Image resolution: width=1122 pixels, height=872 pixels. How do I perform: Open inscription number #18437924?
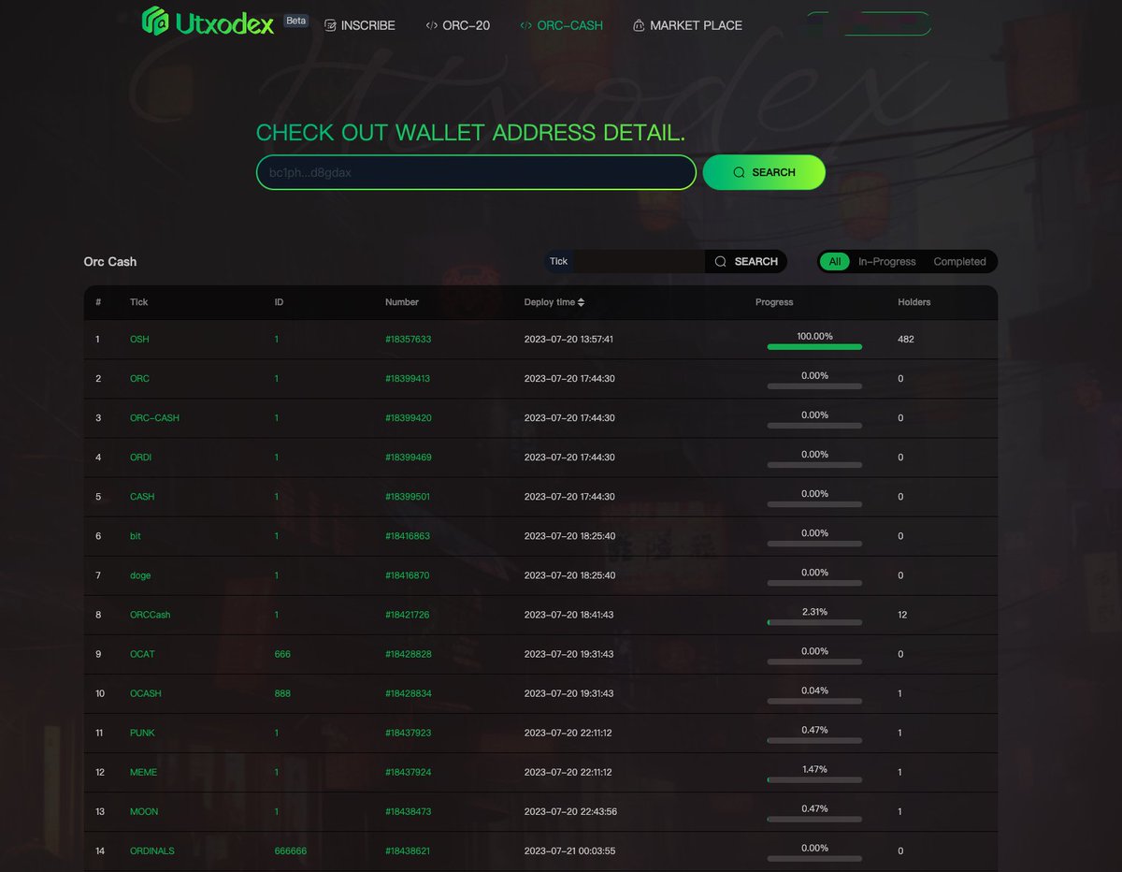tap(408, 772)
